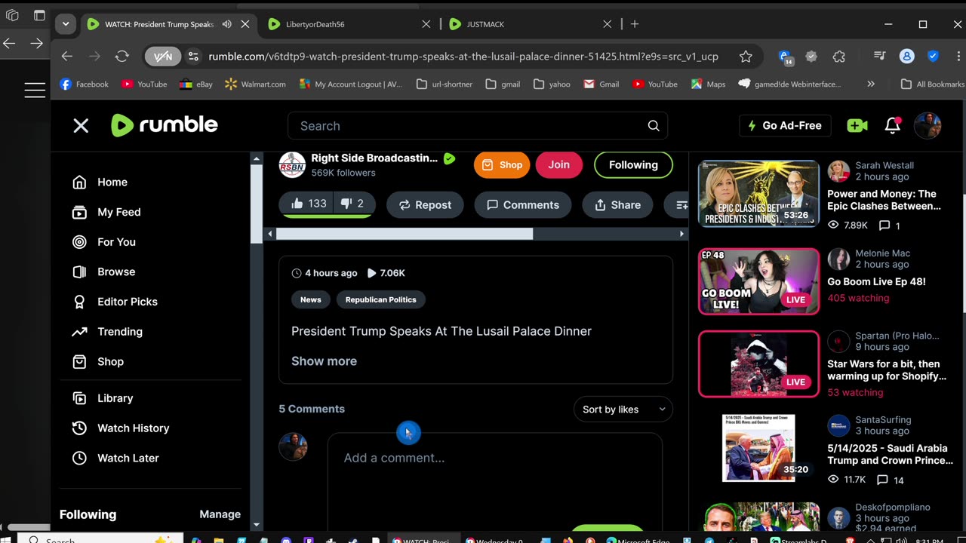Bookmark this page with the star icon
The width and height of the screenshot is (966, 543).
click(x=746, y=57)
